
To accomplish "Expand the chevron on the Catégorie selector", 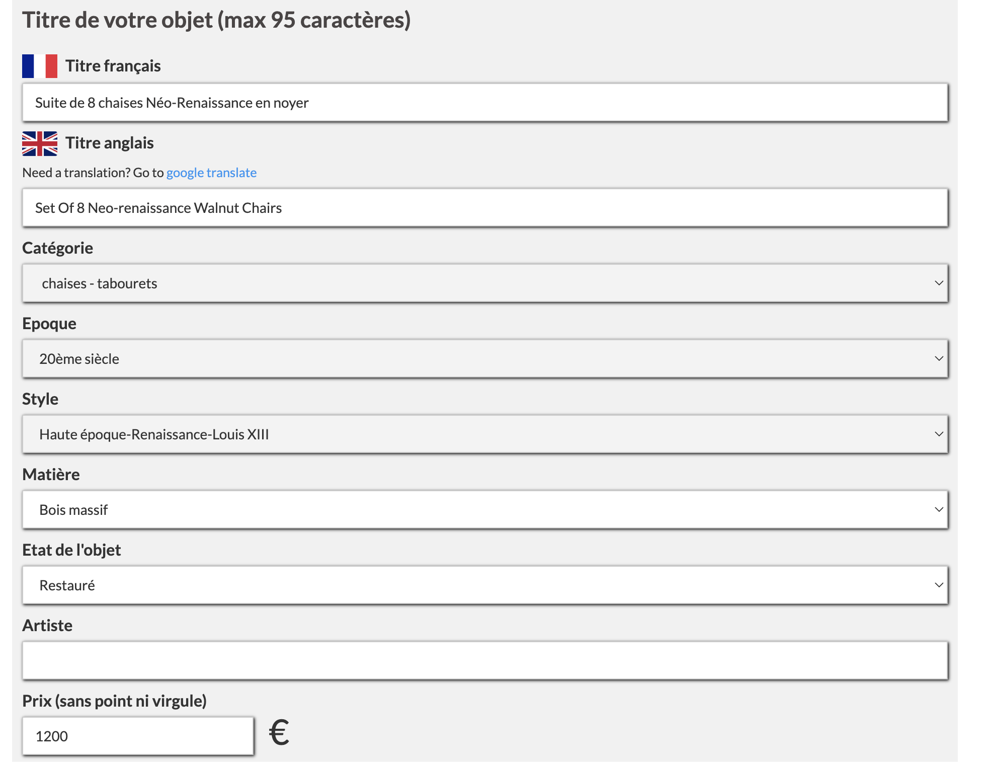I will point(938,283).
